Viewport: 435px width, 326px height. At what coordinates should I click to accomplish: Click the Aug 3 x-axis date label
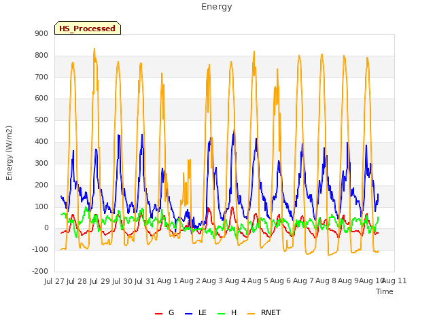click(x=213, y=281)
